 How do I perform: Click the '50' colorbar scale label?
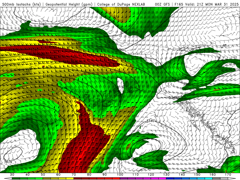click(x=43, y=175)
